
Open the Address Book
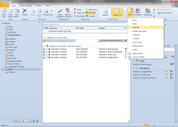tap(165, 13)
